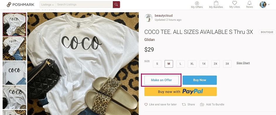Select size S option

tap(157, 64)
